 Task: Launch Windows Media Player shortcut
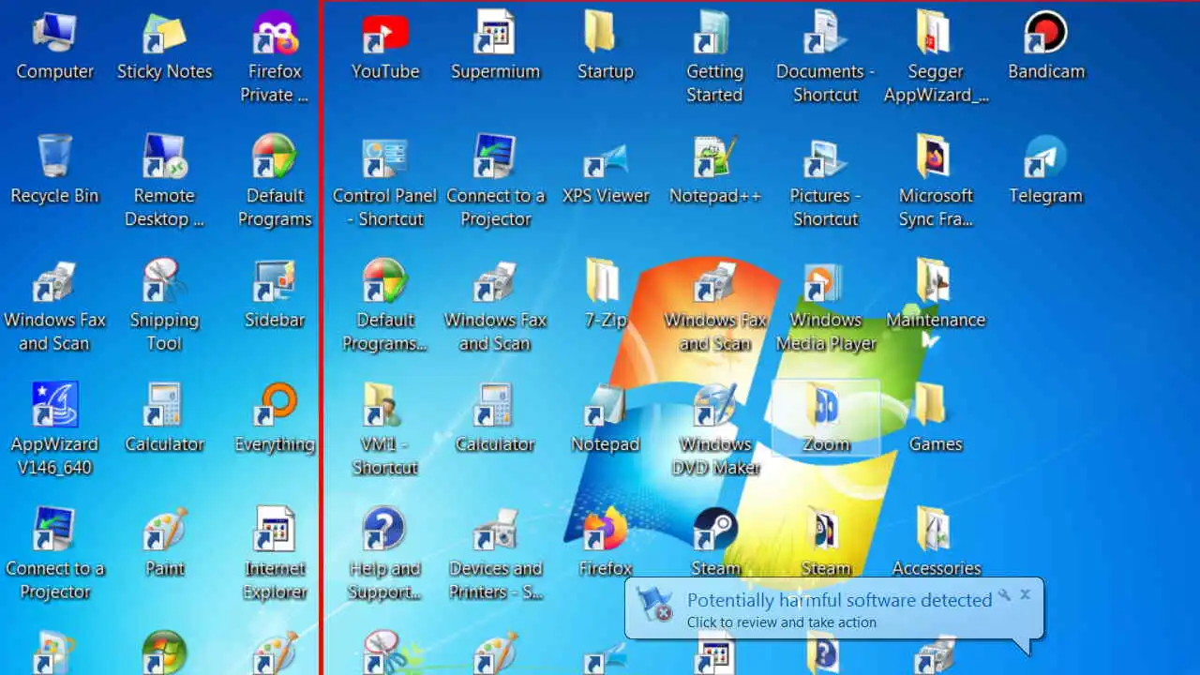click(x=825, y=305)
